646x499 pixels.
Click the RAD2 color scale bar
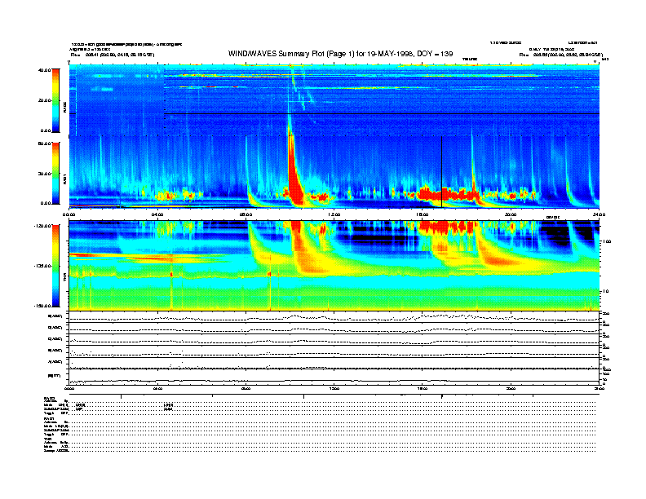(55, 100)
